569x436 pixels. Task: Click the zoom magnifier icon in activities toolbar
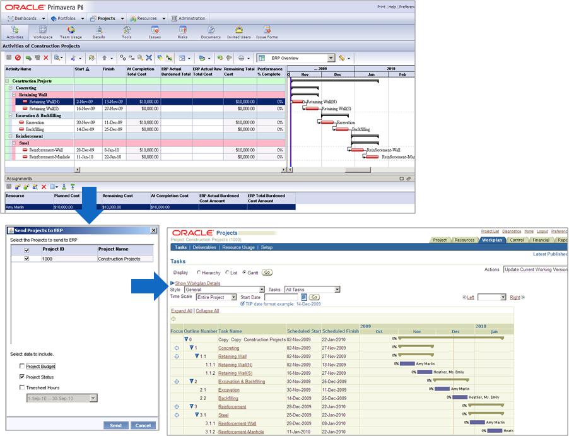(140, 57)
